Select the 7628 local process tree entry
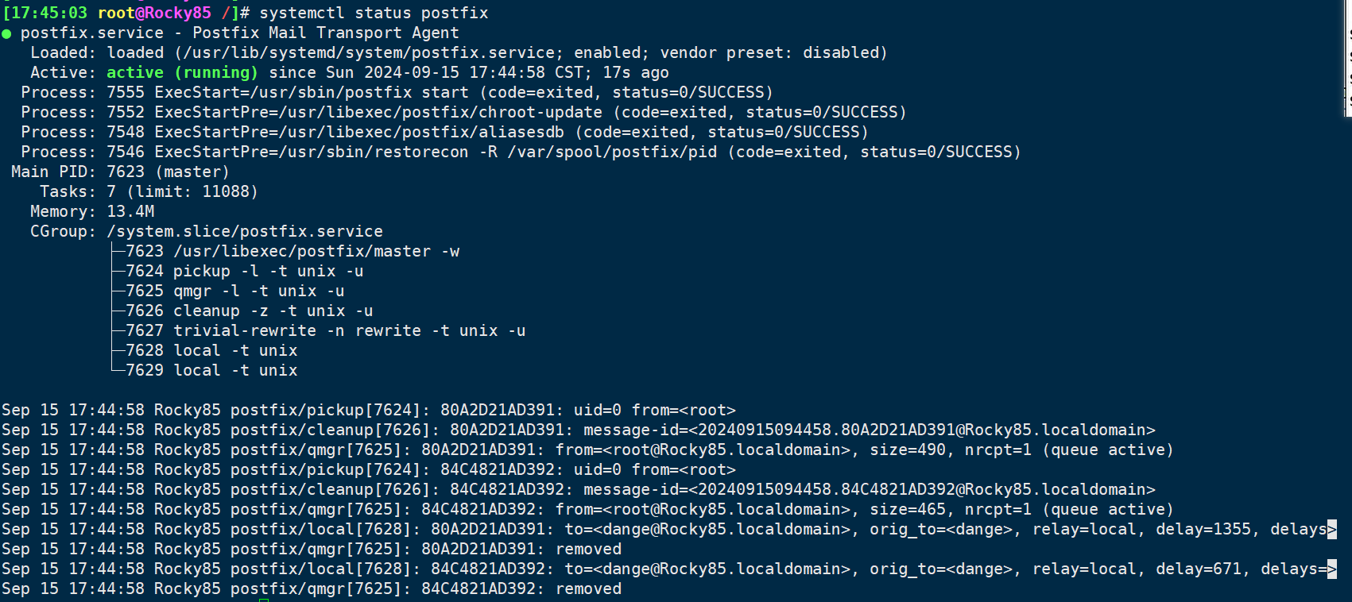 click(211, 350)
